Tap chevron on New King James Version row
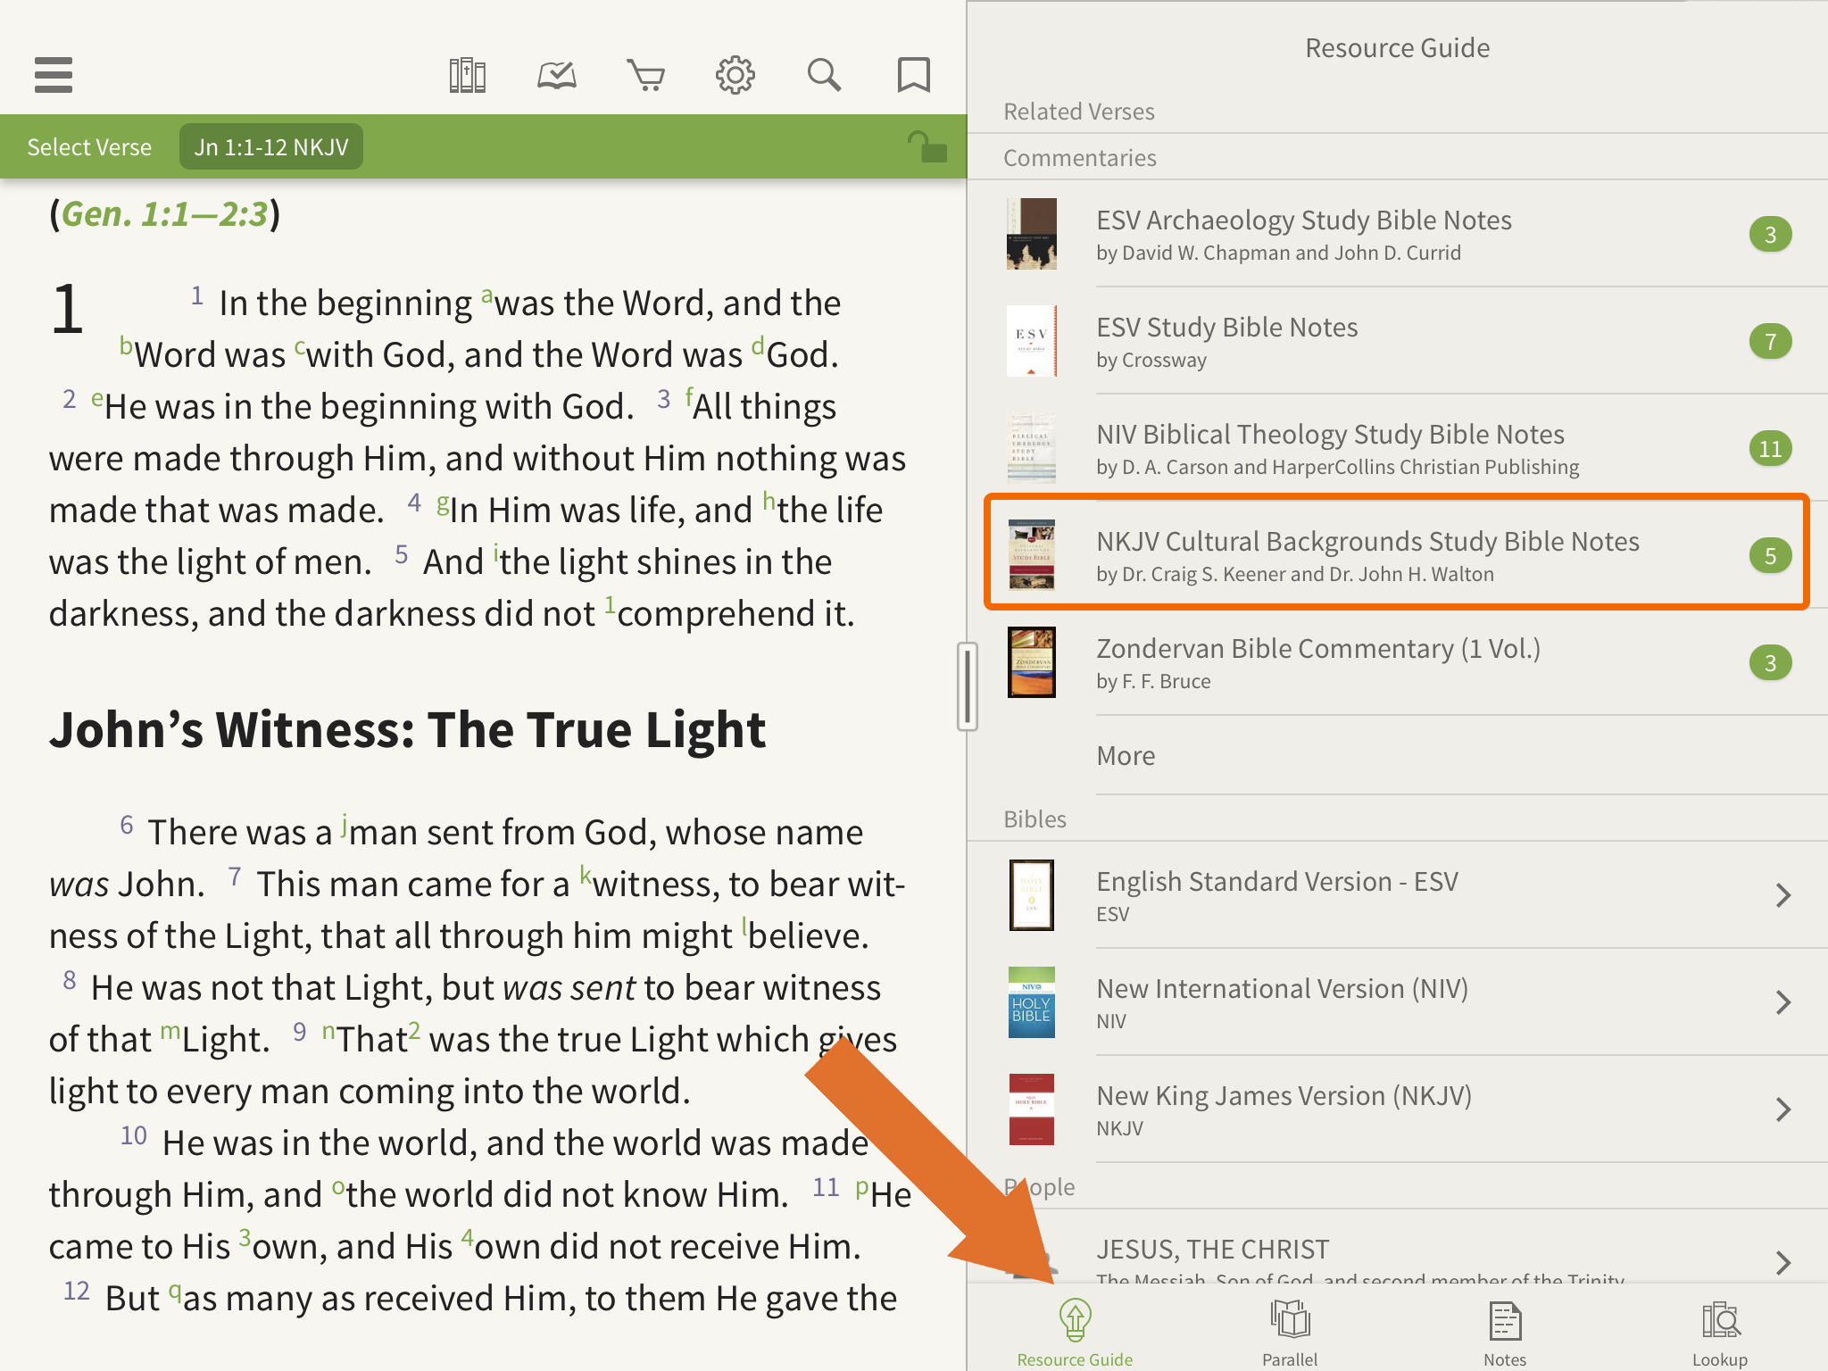 pyautogui.click(x=1782, y=1109)
